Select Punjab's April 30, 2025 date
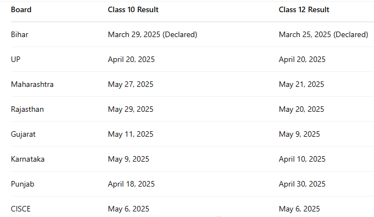This screenshot has width=374, height=217. click(x=302, y=184)
